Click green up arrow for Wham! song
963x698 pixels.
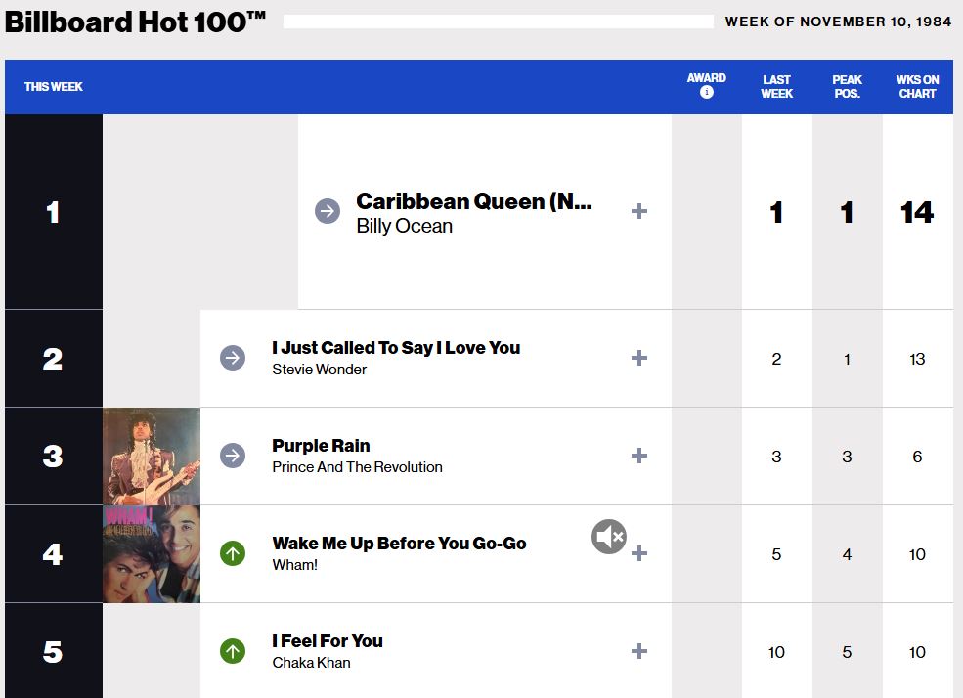[233, 554]
